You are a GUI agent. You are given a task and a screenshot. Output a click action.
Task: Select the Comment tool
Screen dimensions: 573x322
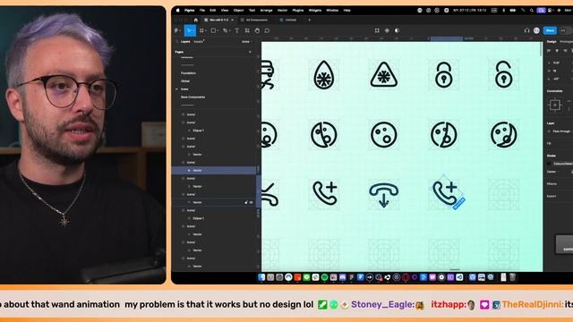coord(267,30)
